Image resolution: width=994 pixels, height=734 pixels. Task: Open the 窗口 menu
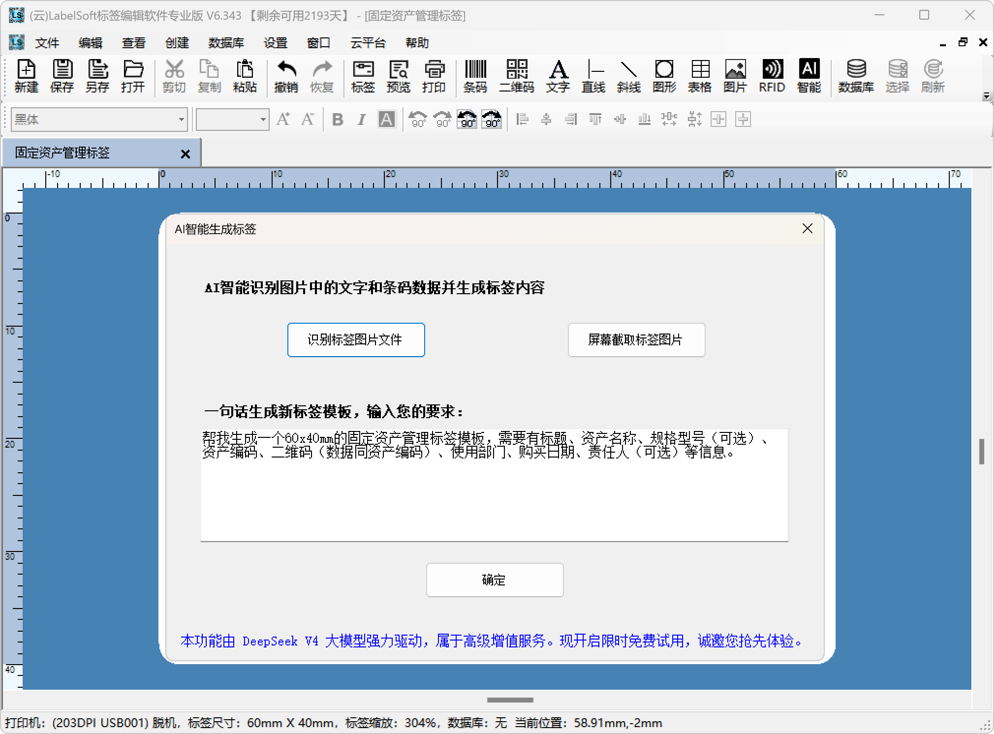[x=319, y=43]
